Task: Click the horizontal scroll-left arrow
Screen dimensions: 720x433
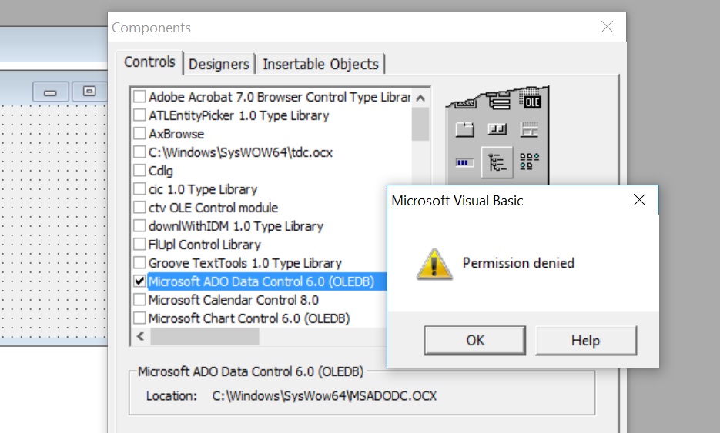Action: coord(140,336)
